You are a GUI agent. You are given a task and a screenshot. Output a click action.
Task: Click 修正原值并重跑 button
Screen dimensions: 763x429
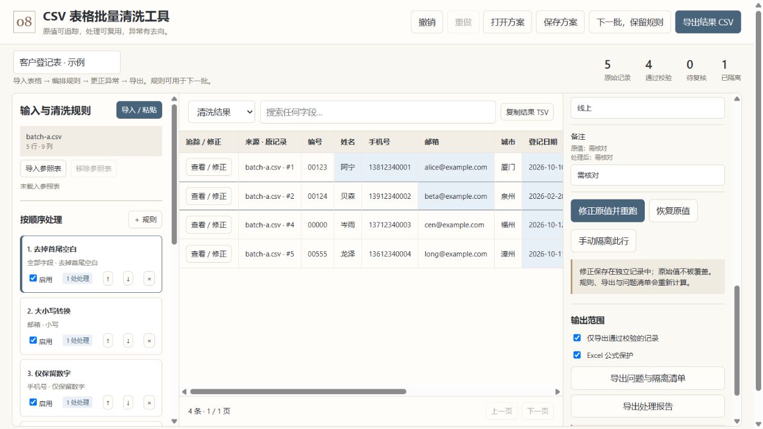(x=607, y=211)
